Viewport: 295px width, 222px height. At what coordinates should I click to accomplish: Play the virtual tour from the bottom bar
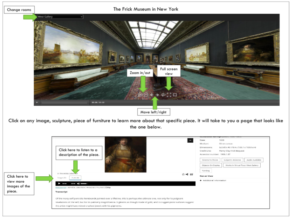[x=37, y=102]
